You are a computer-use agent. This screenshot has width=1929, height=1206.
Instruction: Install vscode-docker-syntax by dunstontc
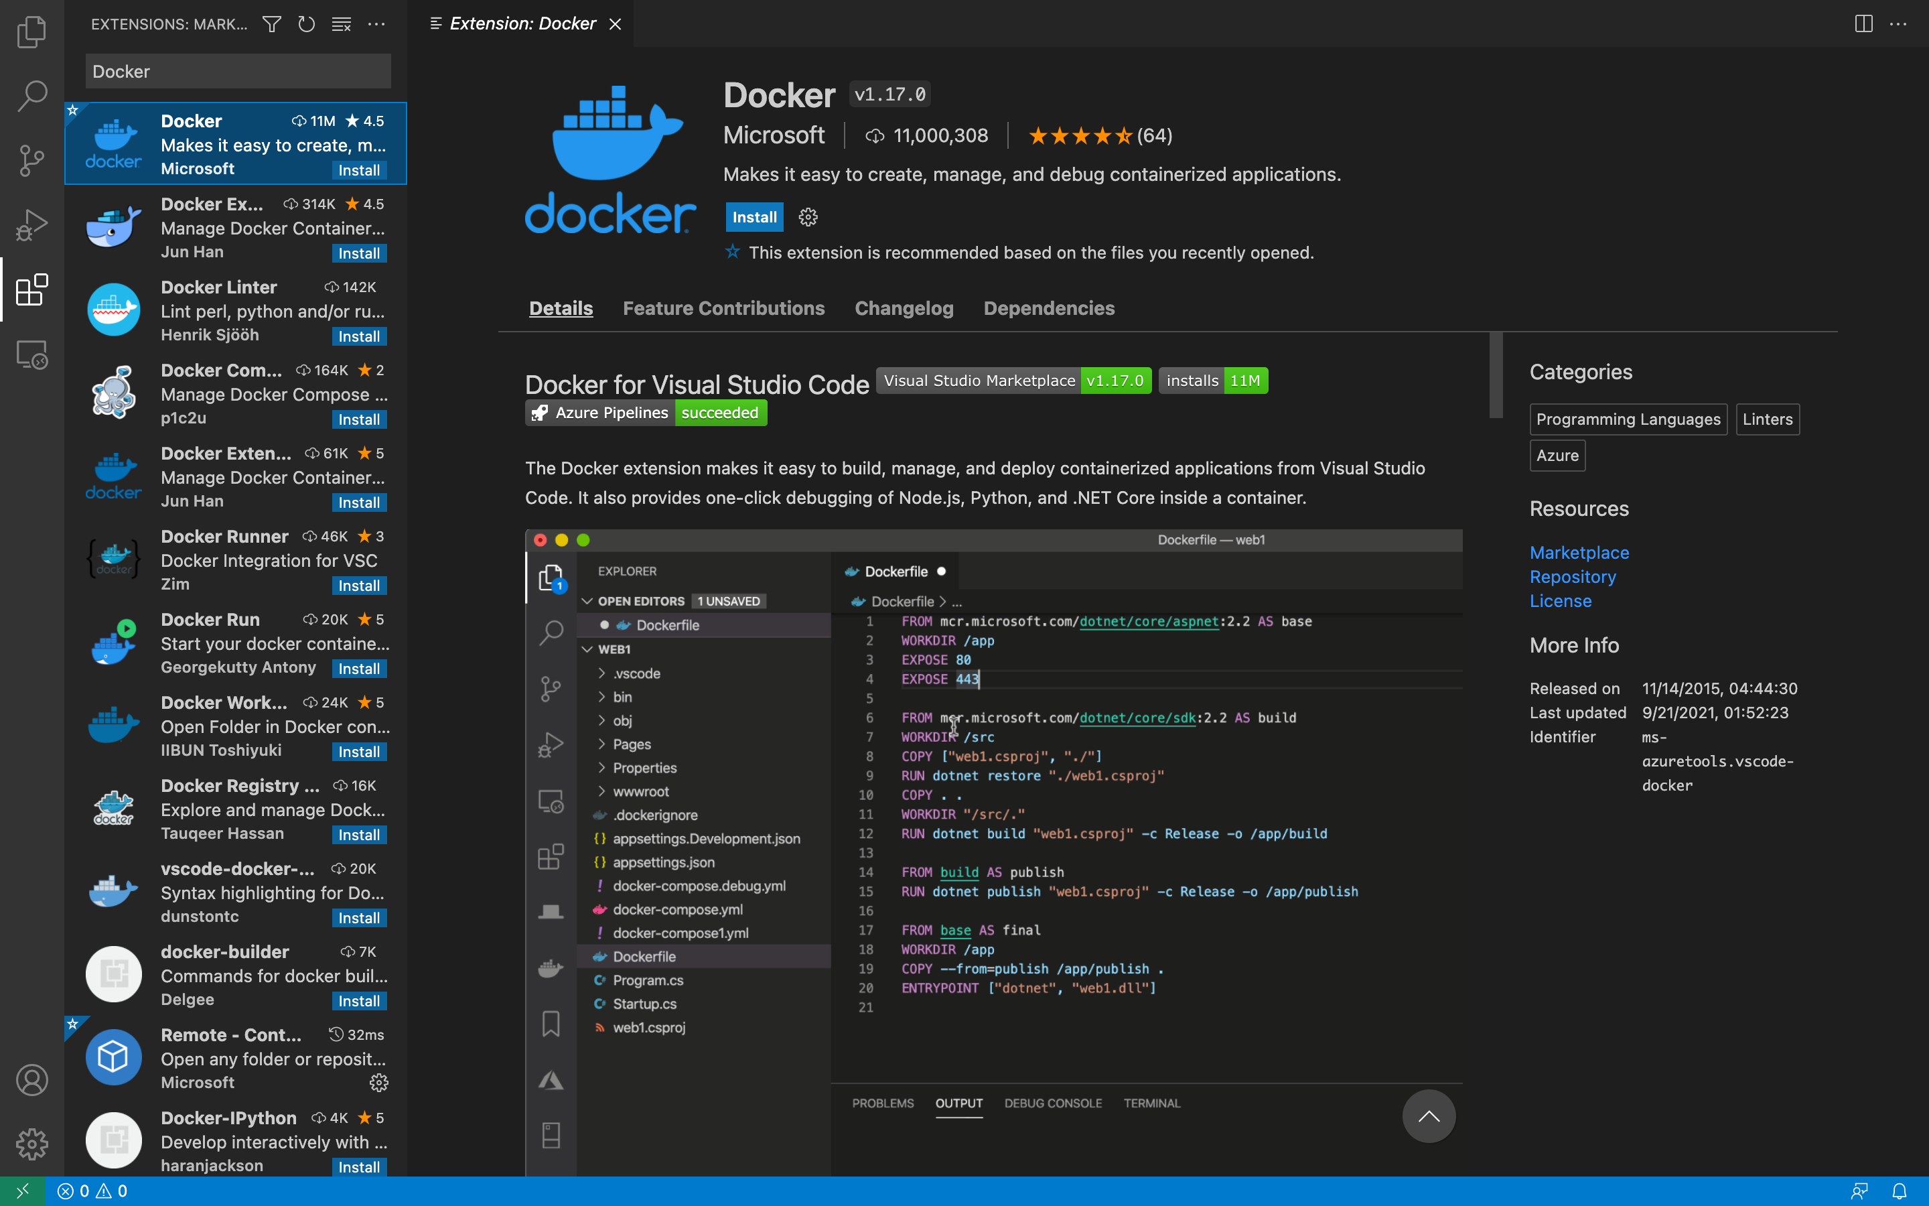tap(359, 917)
